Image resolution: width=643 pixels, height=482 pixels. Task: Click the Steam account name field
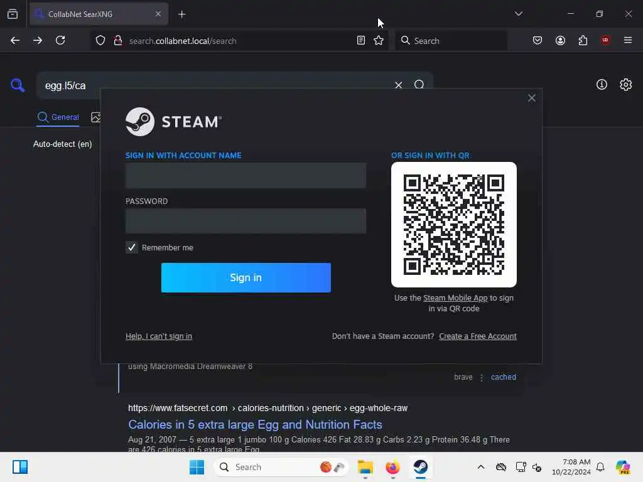pos(246,176)
